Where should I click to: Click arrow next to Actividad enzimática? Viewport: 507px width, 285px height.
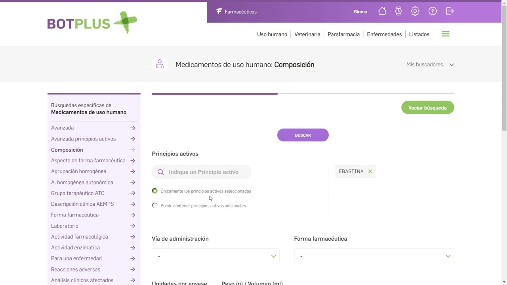133,248
